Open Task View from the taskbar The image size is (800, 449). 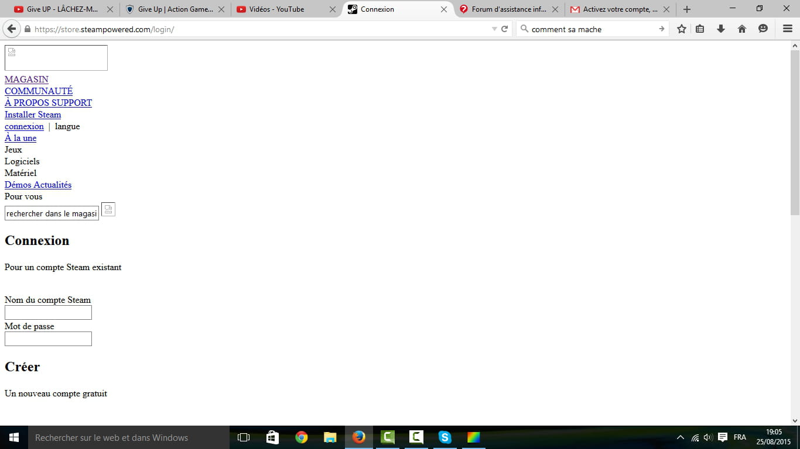pos(244,437)
